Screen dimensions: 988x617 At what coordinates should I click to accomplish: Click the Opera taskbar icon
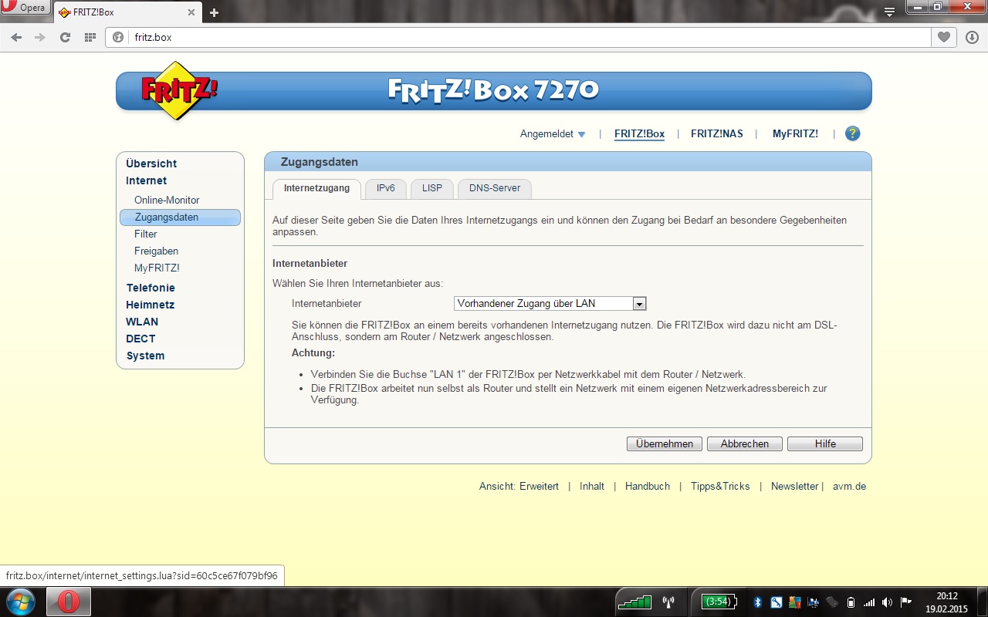point(68,602)
